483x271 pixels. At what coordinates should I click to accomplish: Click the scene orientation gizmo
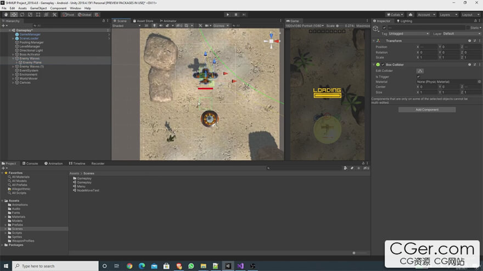click(271, 41)
